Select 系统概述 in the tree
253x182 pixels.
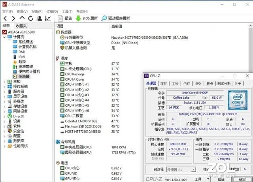tap(23, 42)
